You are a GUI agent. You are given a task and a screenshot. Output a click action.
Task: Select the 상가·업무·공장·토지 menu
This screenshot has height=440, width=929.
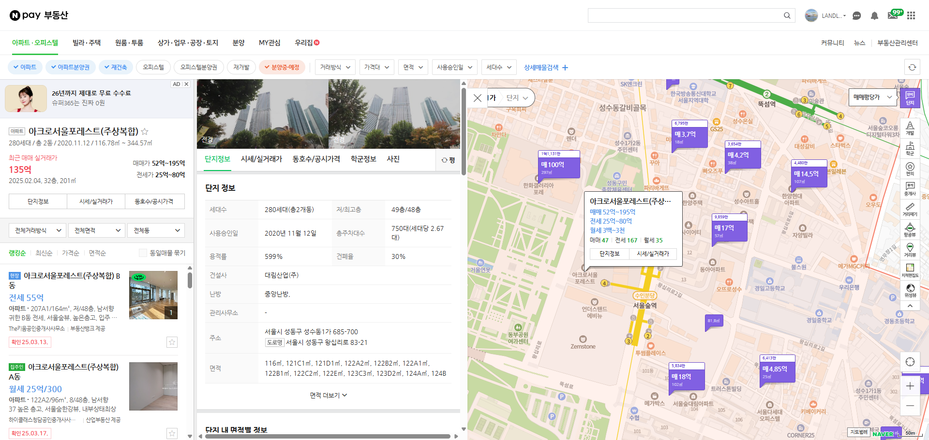tap(188, 43)
